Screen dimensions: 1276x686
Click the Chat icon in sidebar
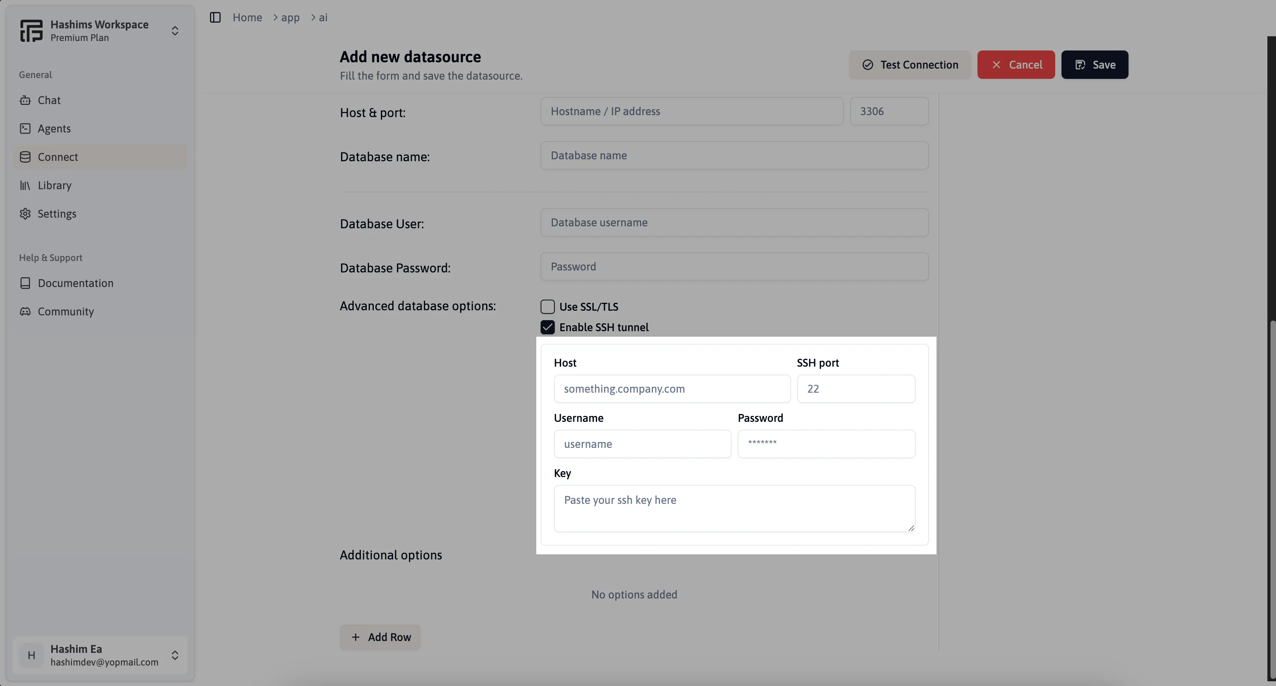coord(25,101)
